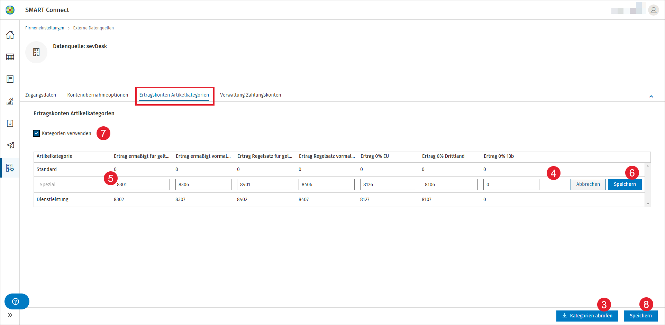Select the Standard category row
665x325 pixels.
tap(339, 169)
